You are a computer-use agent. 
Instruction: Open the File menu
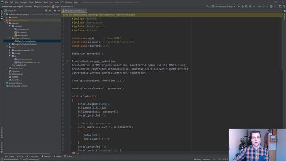pos(7,2)
